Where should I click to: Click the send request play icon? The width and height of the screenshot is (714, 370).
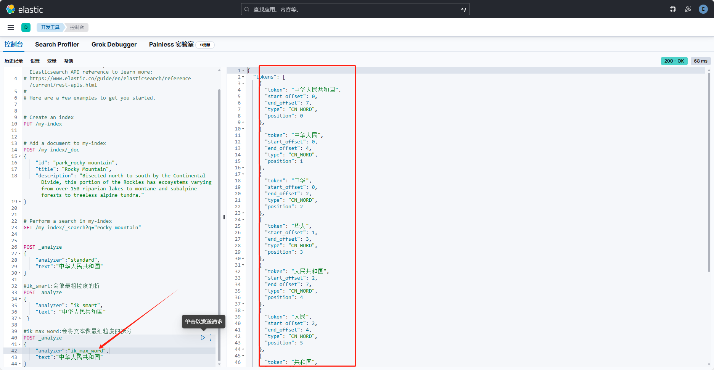203,338
